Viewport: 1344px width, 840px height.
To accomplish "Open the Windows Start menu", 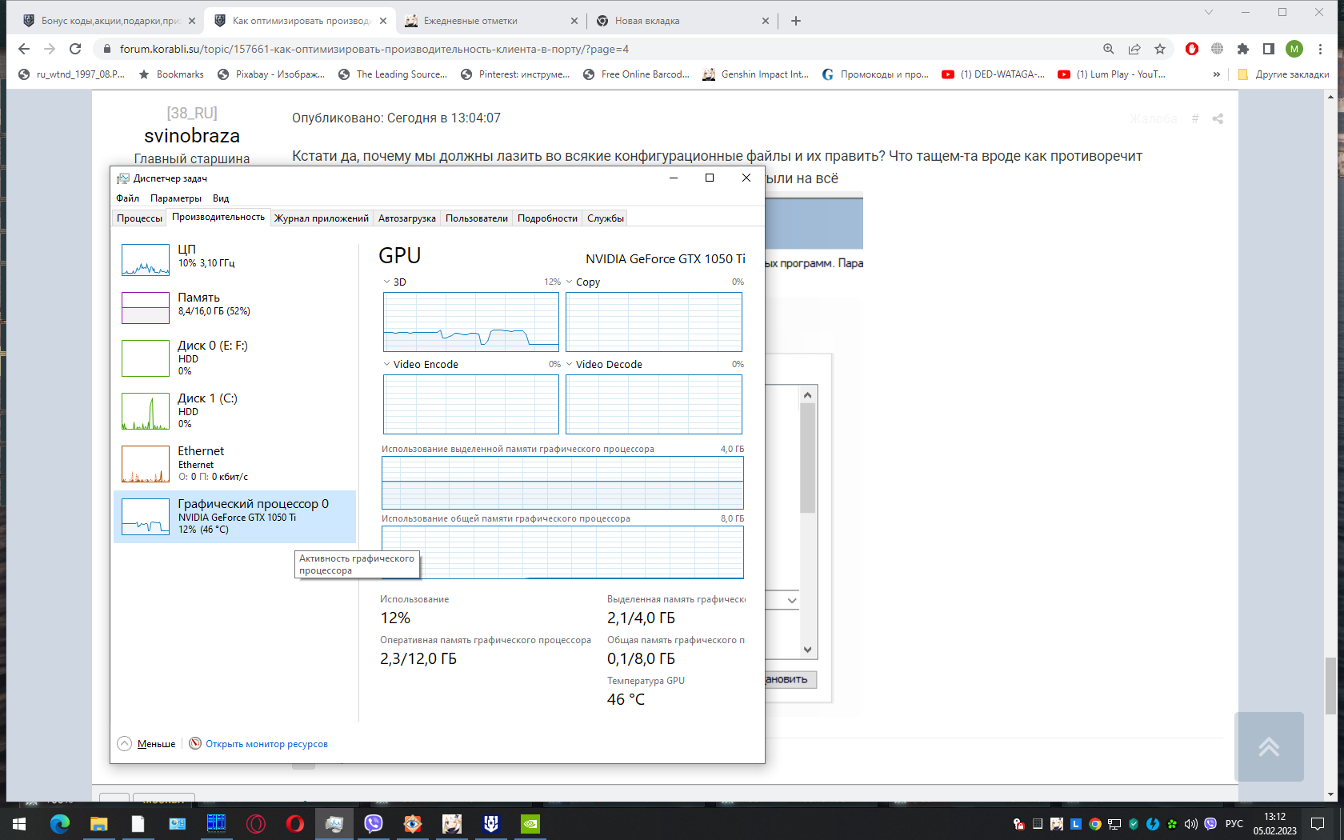I will click(19, 823).
